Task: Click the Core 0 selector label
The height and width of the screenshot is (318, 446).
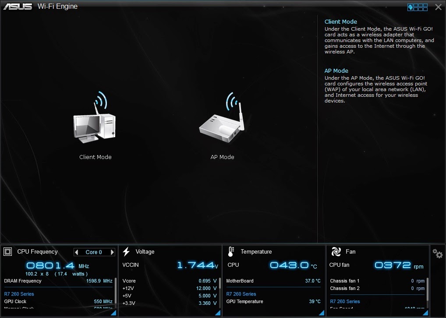Action: point(94,252)
